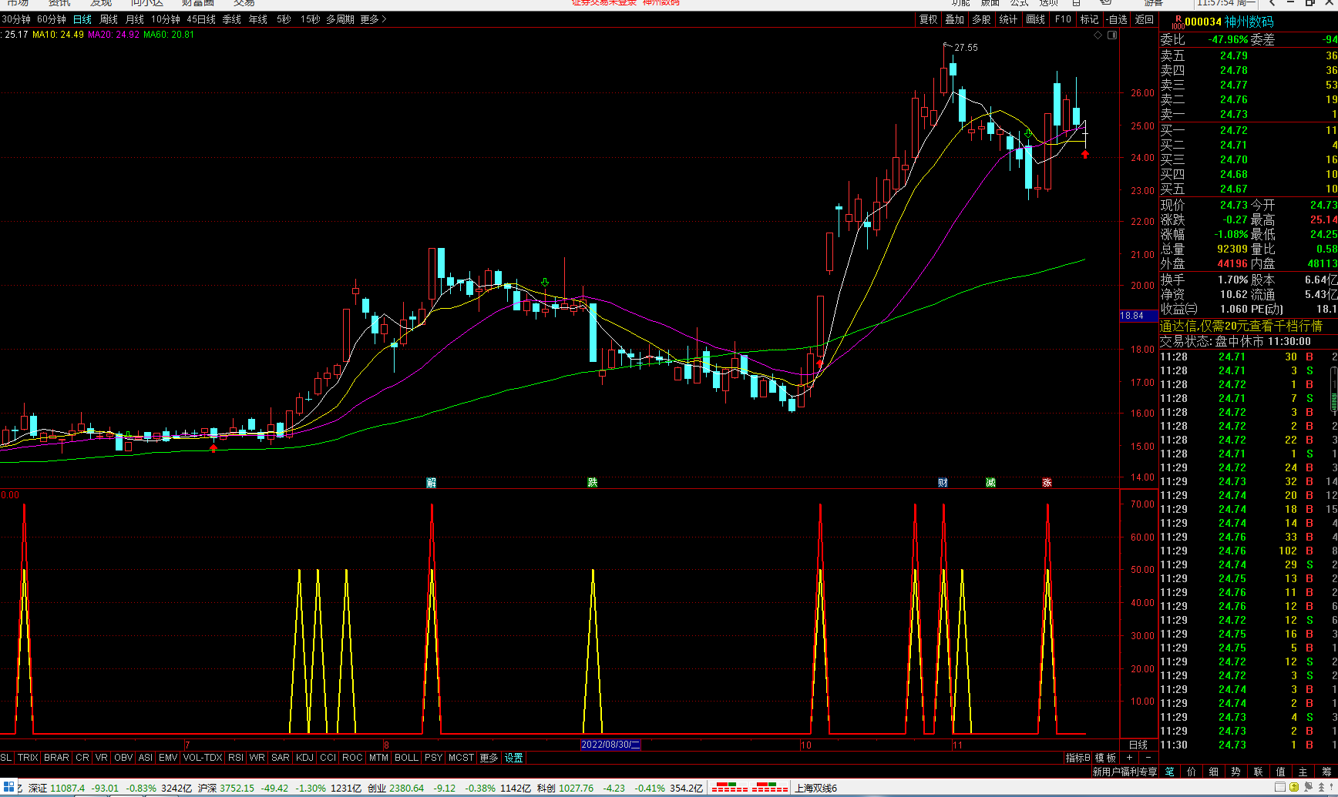Screen dimensions: 1338x797
Task: Toggle the side panel layout icon
Action: [x=1112, y=35]
